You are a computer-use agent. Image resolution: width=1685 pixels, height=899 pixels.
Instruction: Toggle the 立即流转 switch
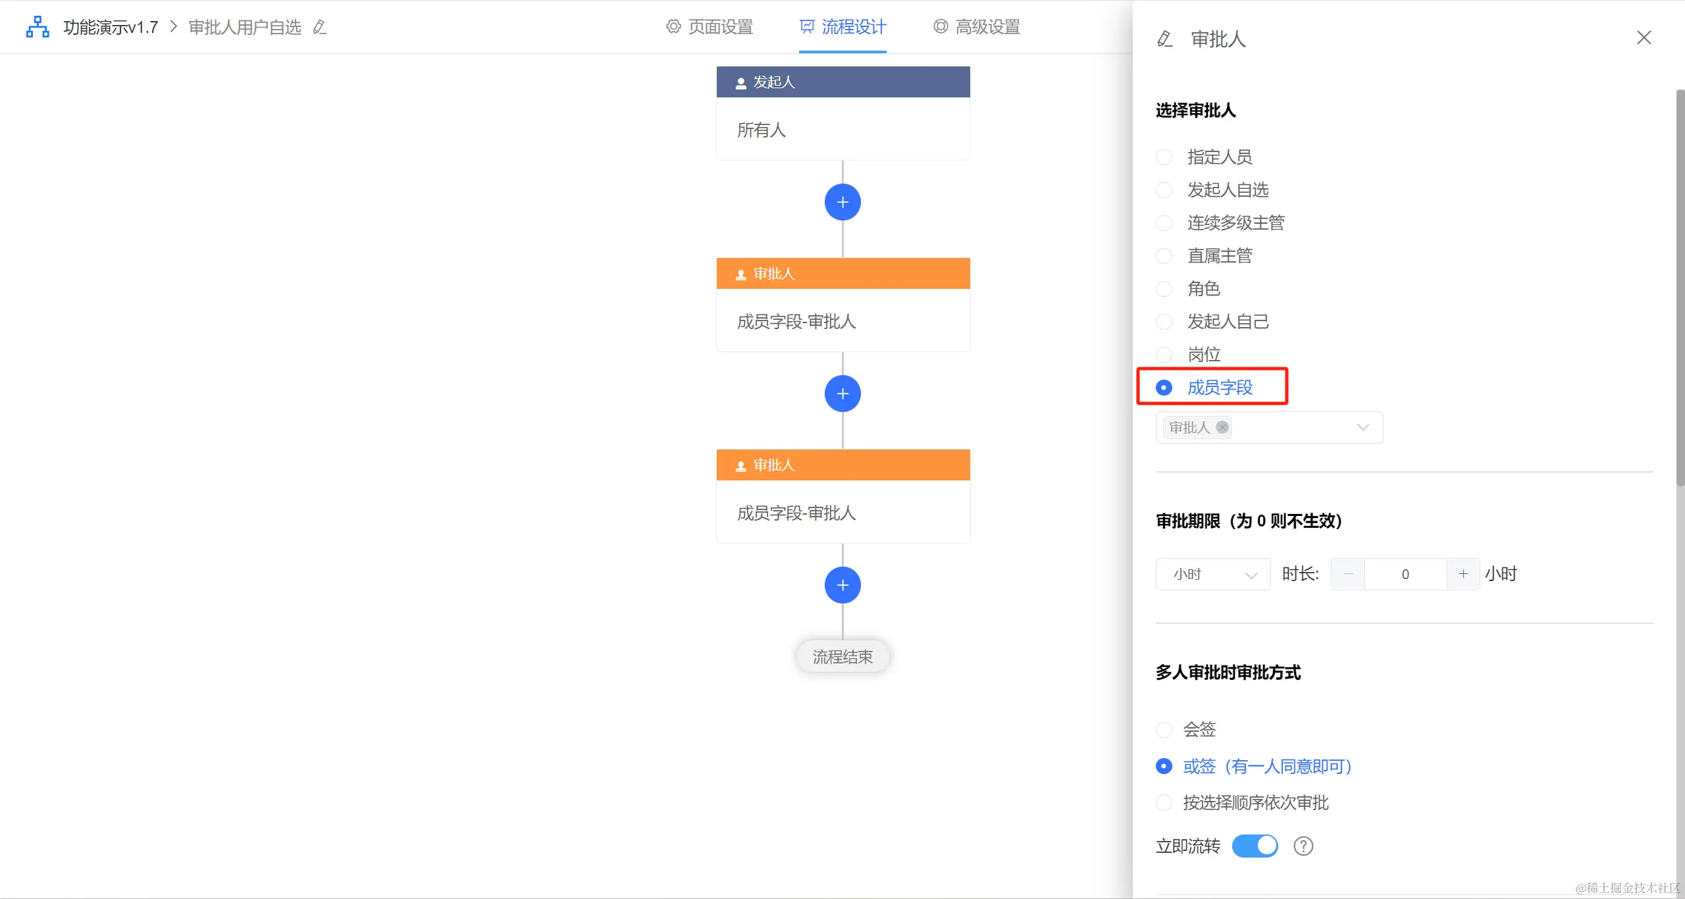tap(1255, 846)
